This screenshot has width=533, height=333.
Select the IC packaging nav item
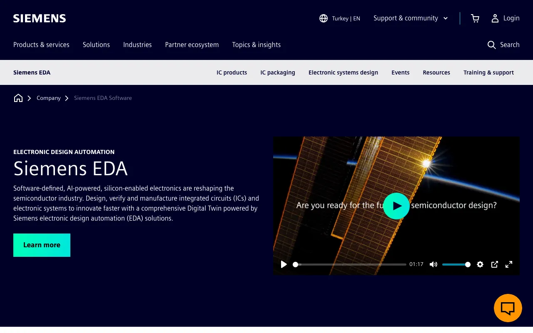pyautogui.click(x=278, y=72)
